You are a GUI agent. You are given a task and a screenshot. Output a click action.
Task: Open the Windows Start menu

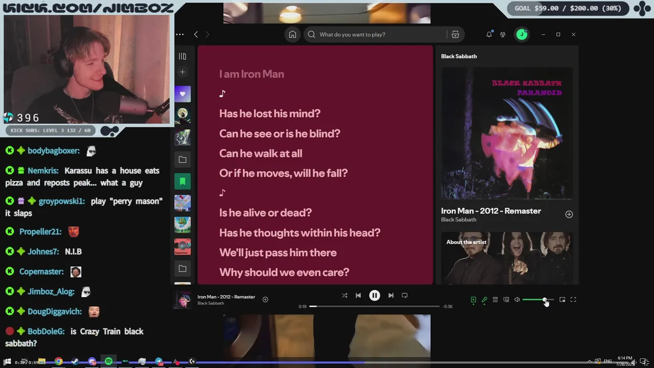click(7, 362)
